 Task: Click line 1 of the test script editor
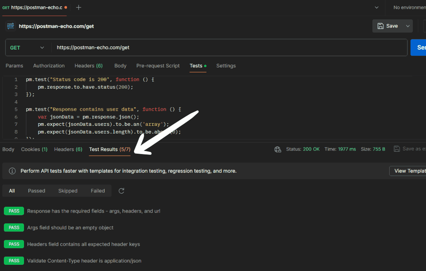90,79
